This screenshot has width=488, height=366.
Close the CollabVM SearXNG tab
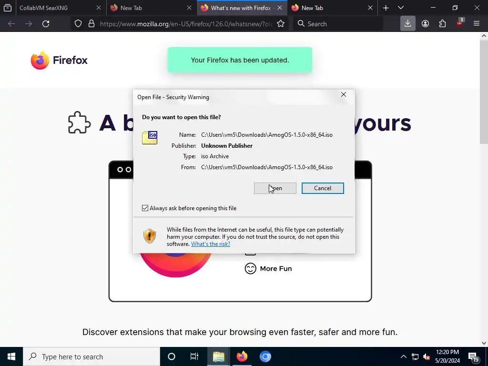pyautogui.click(x=98, y=8)
